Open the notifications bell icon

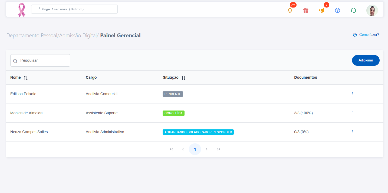click(290, 11)
